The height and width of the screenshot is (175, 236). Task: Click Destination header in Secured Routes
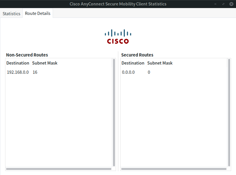133,63
